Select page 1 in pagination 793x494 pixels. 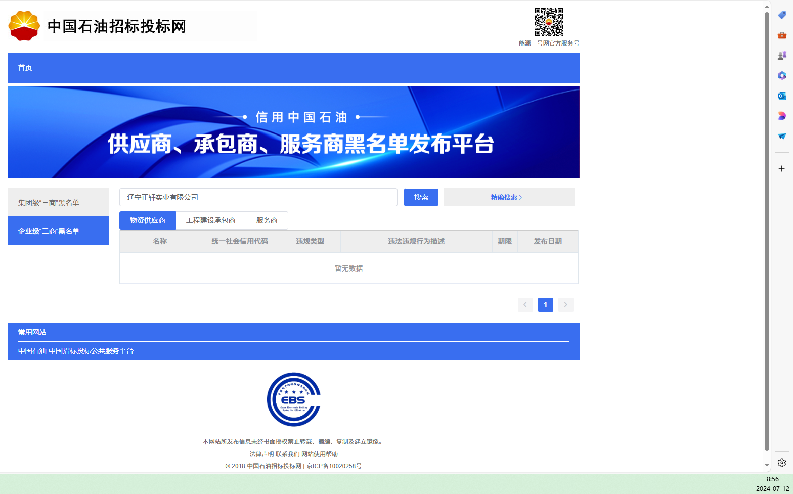545,305
